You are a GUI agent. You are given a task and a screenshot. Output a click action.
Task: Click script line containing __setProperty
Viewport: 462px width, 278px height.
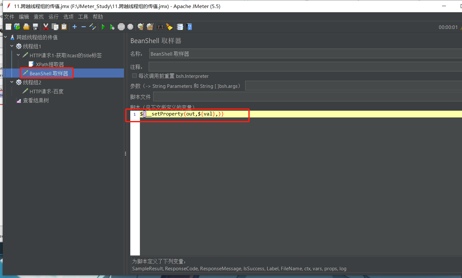tap(301, 114)
